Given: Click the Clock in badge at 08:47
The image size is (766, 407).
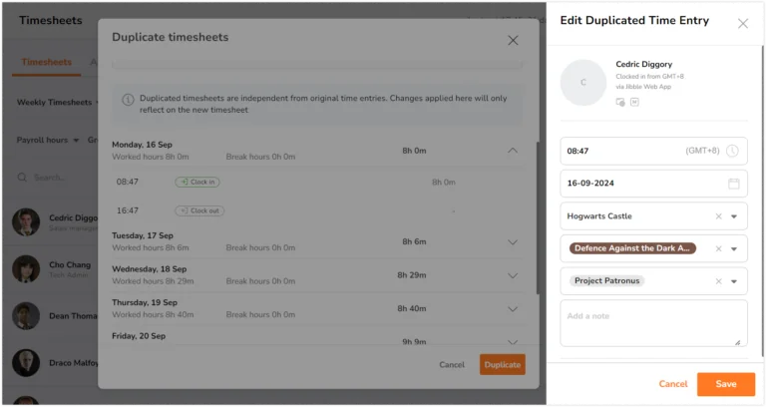Looking at the screenshot, I should (x=197, y=182).
